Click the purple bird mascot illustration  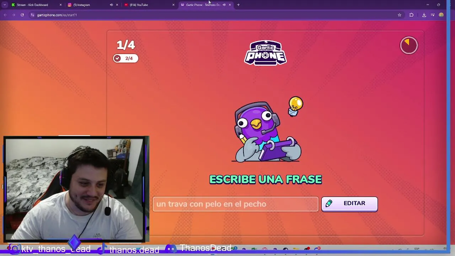267,132
